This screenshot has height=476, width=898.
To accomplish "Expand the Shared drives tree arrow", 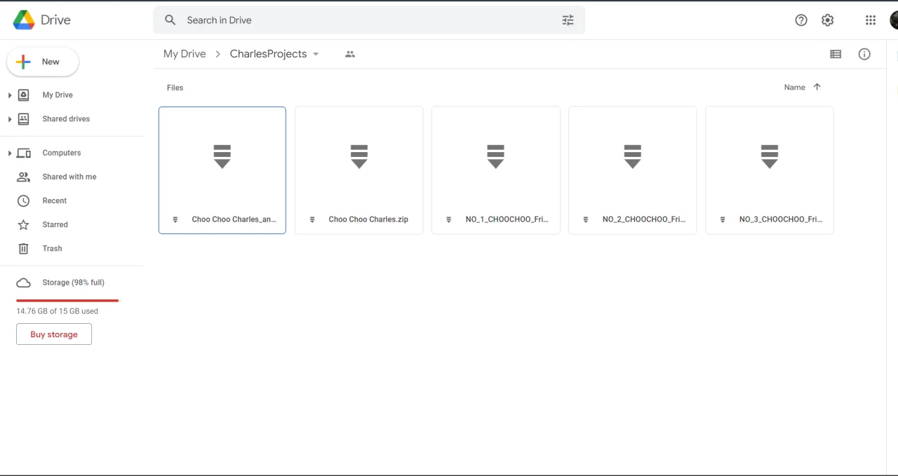I will coord(10,119).
